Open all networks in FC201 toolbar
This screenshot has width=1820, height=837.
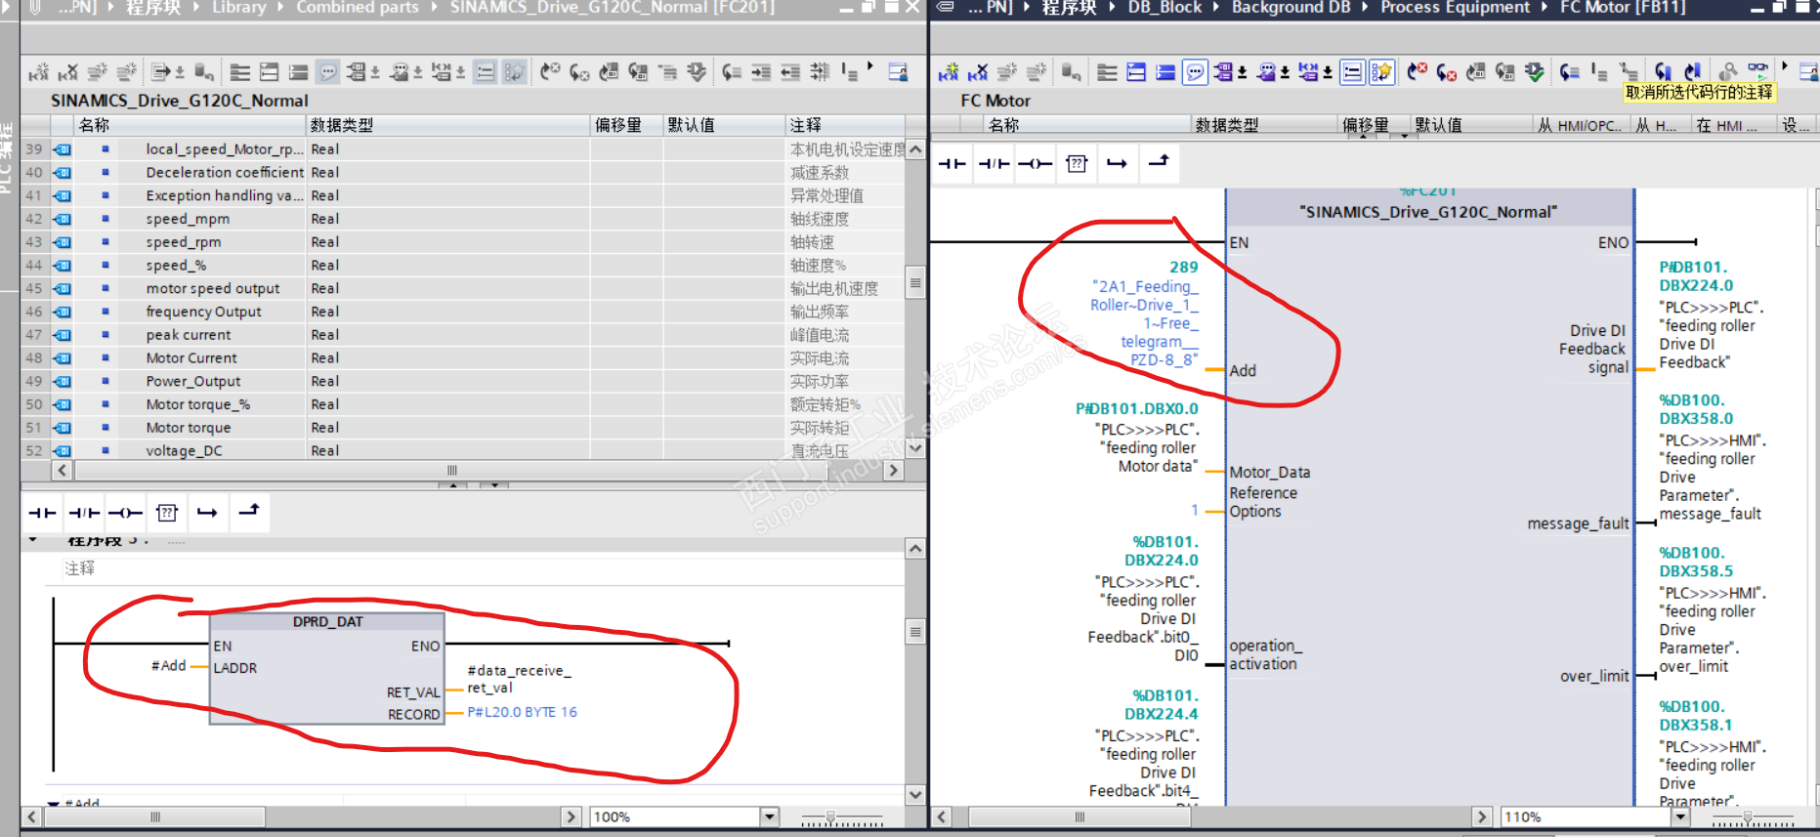tap(270, 72)
